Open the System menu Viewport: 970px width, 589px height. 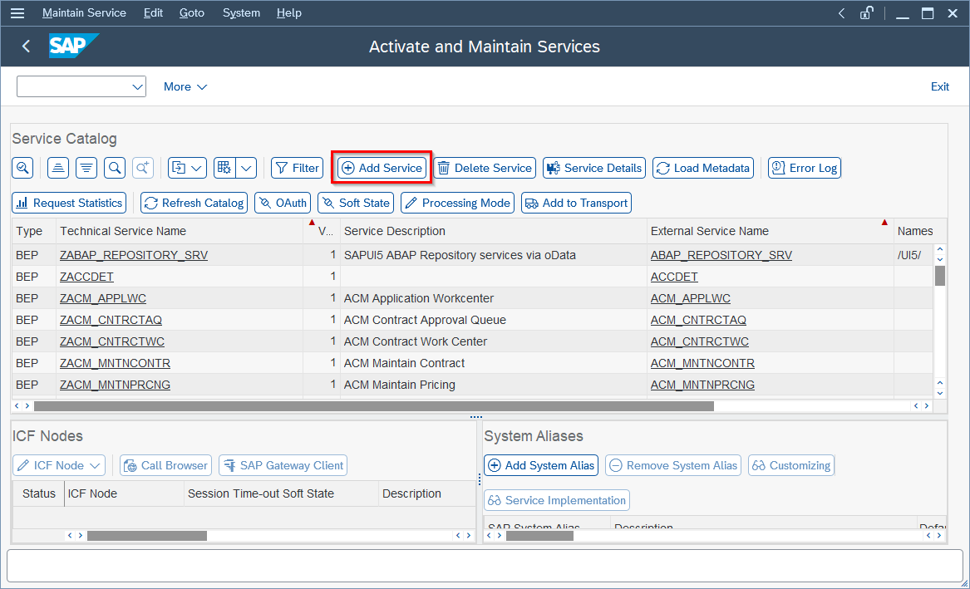click(241, 12)
